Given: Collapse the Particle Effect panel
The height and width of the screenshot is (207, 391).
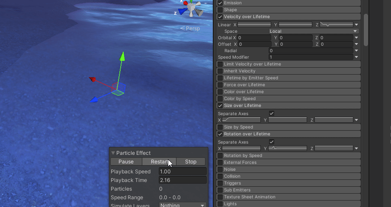Looking at the screenshot, I should 113,153.
